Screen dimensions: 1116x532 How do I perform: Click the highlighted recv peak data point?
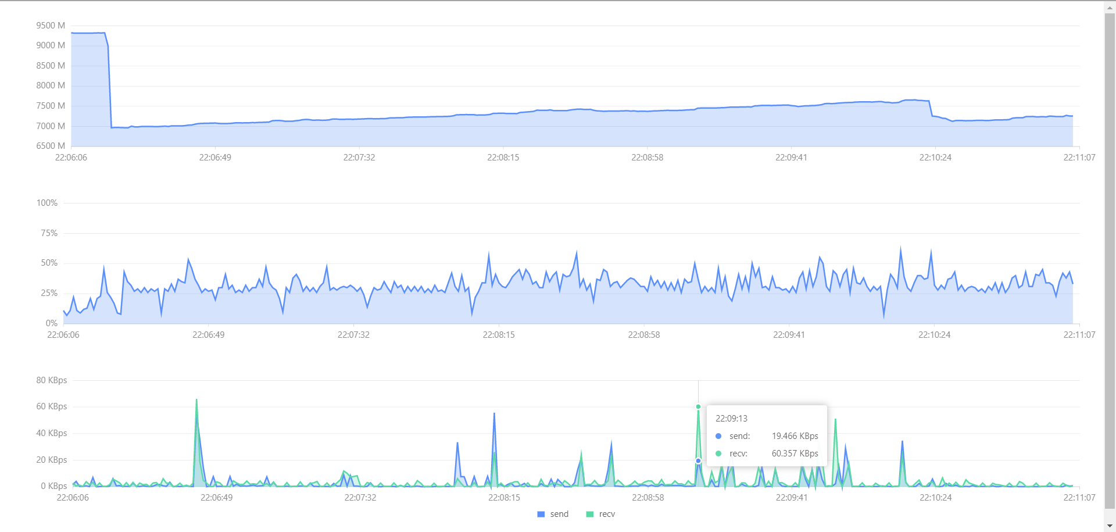point(698,407)
